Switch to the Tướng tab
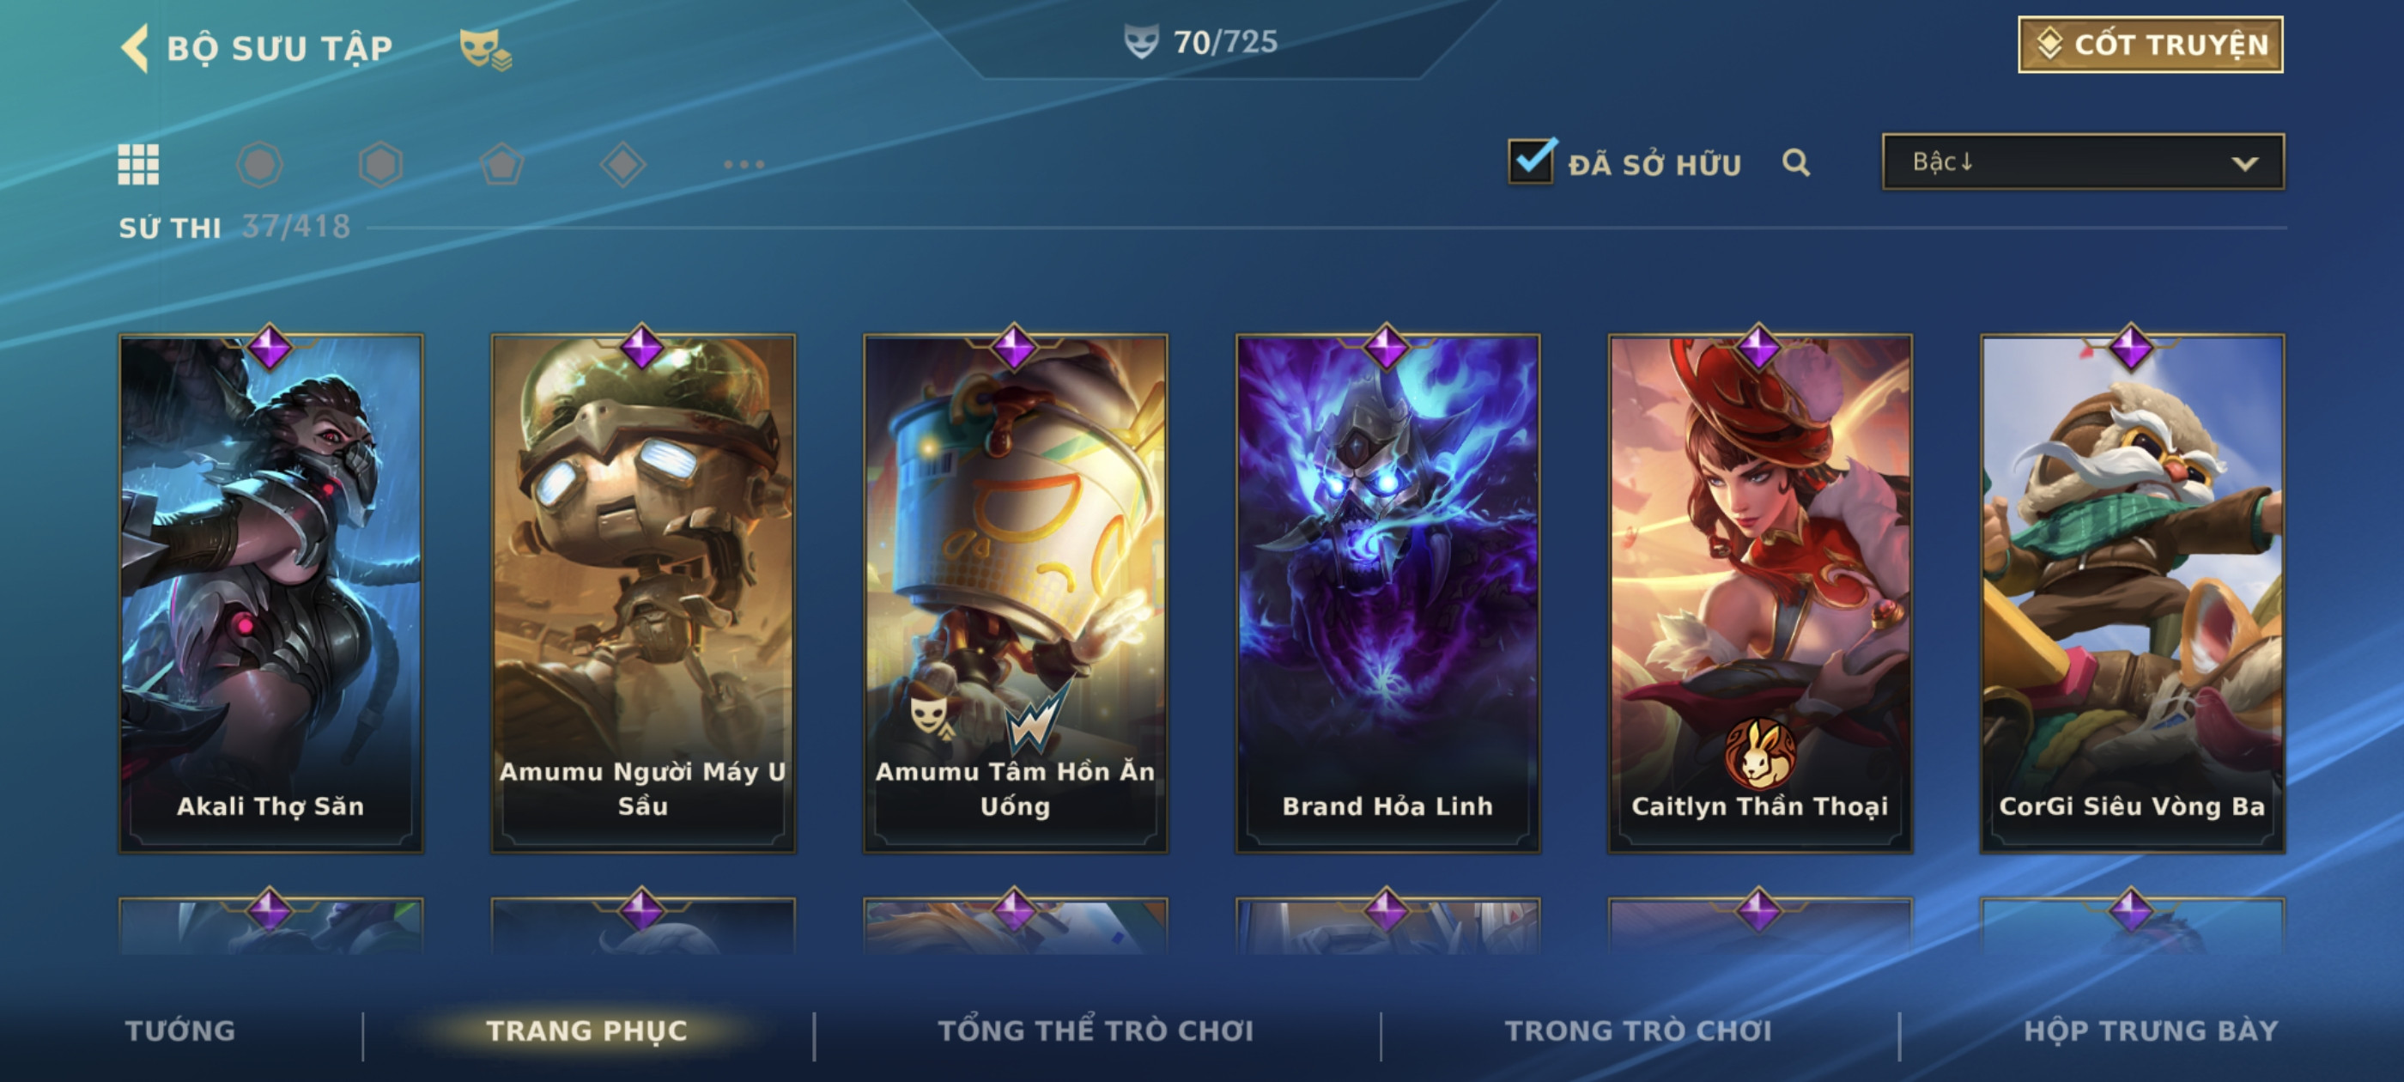2404x1082 pixels. [x=180, y=1030]
